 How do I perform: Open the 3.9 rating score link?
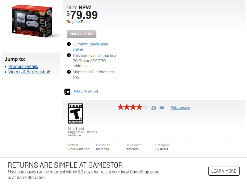click(153, 108)
